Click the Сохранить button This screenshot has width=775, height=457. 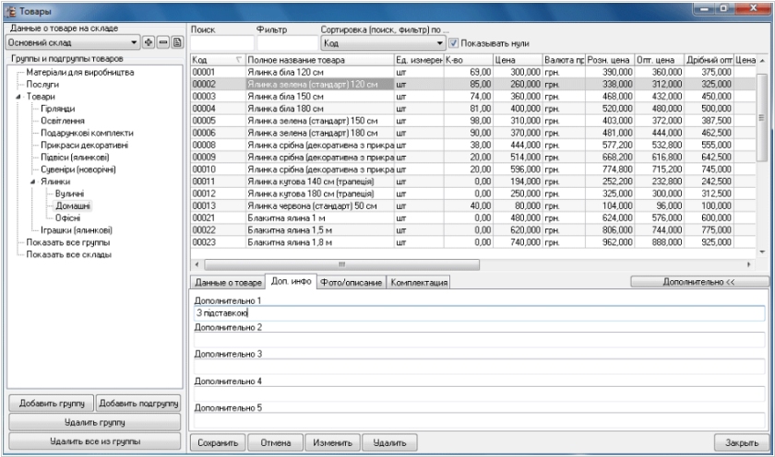click(218, 442)
